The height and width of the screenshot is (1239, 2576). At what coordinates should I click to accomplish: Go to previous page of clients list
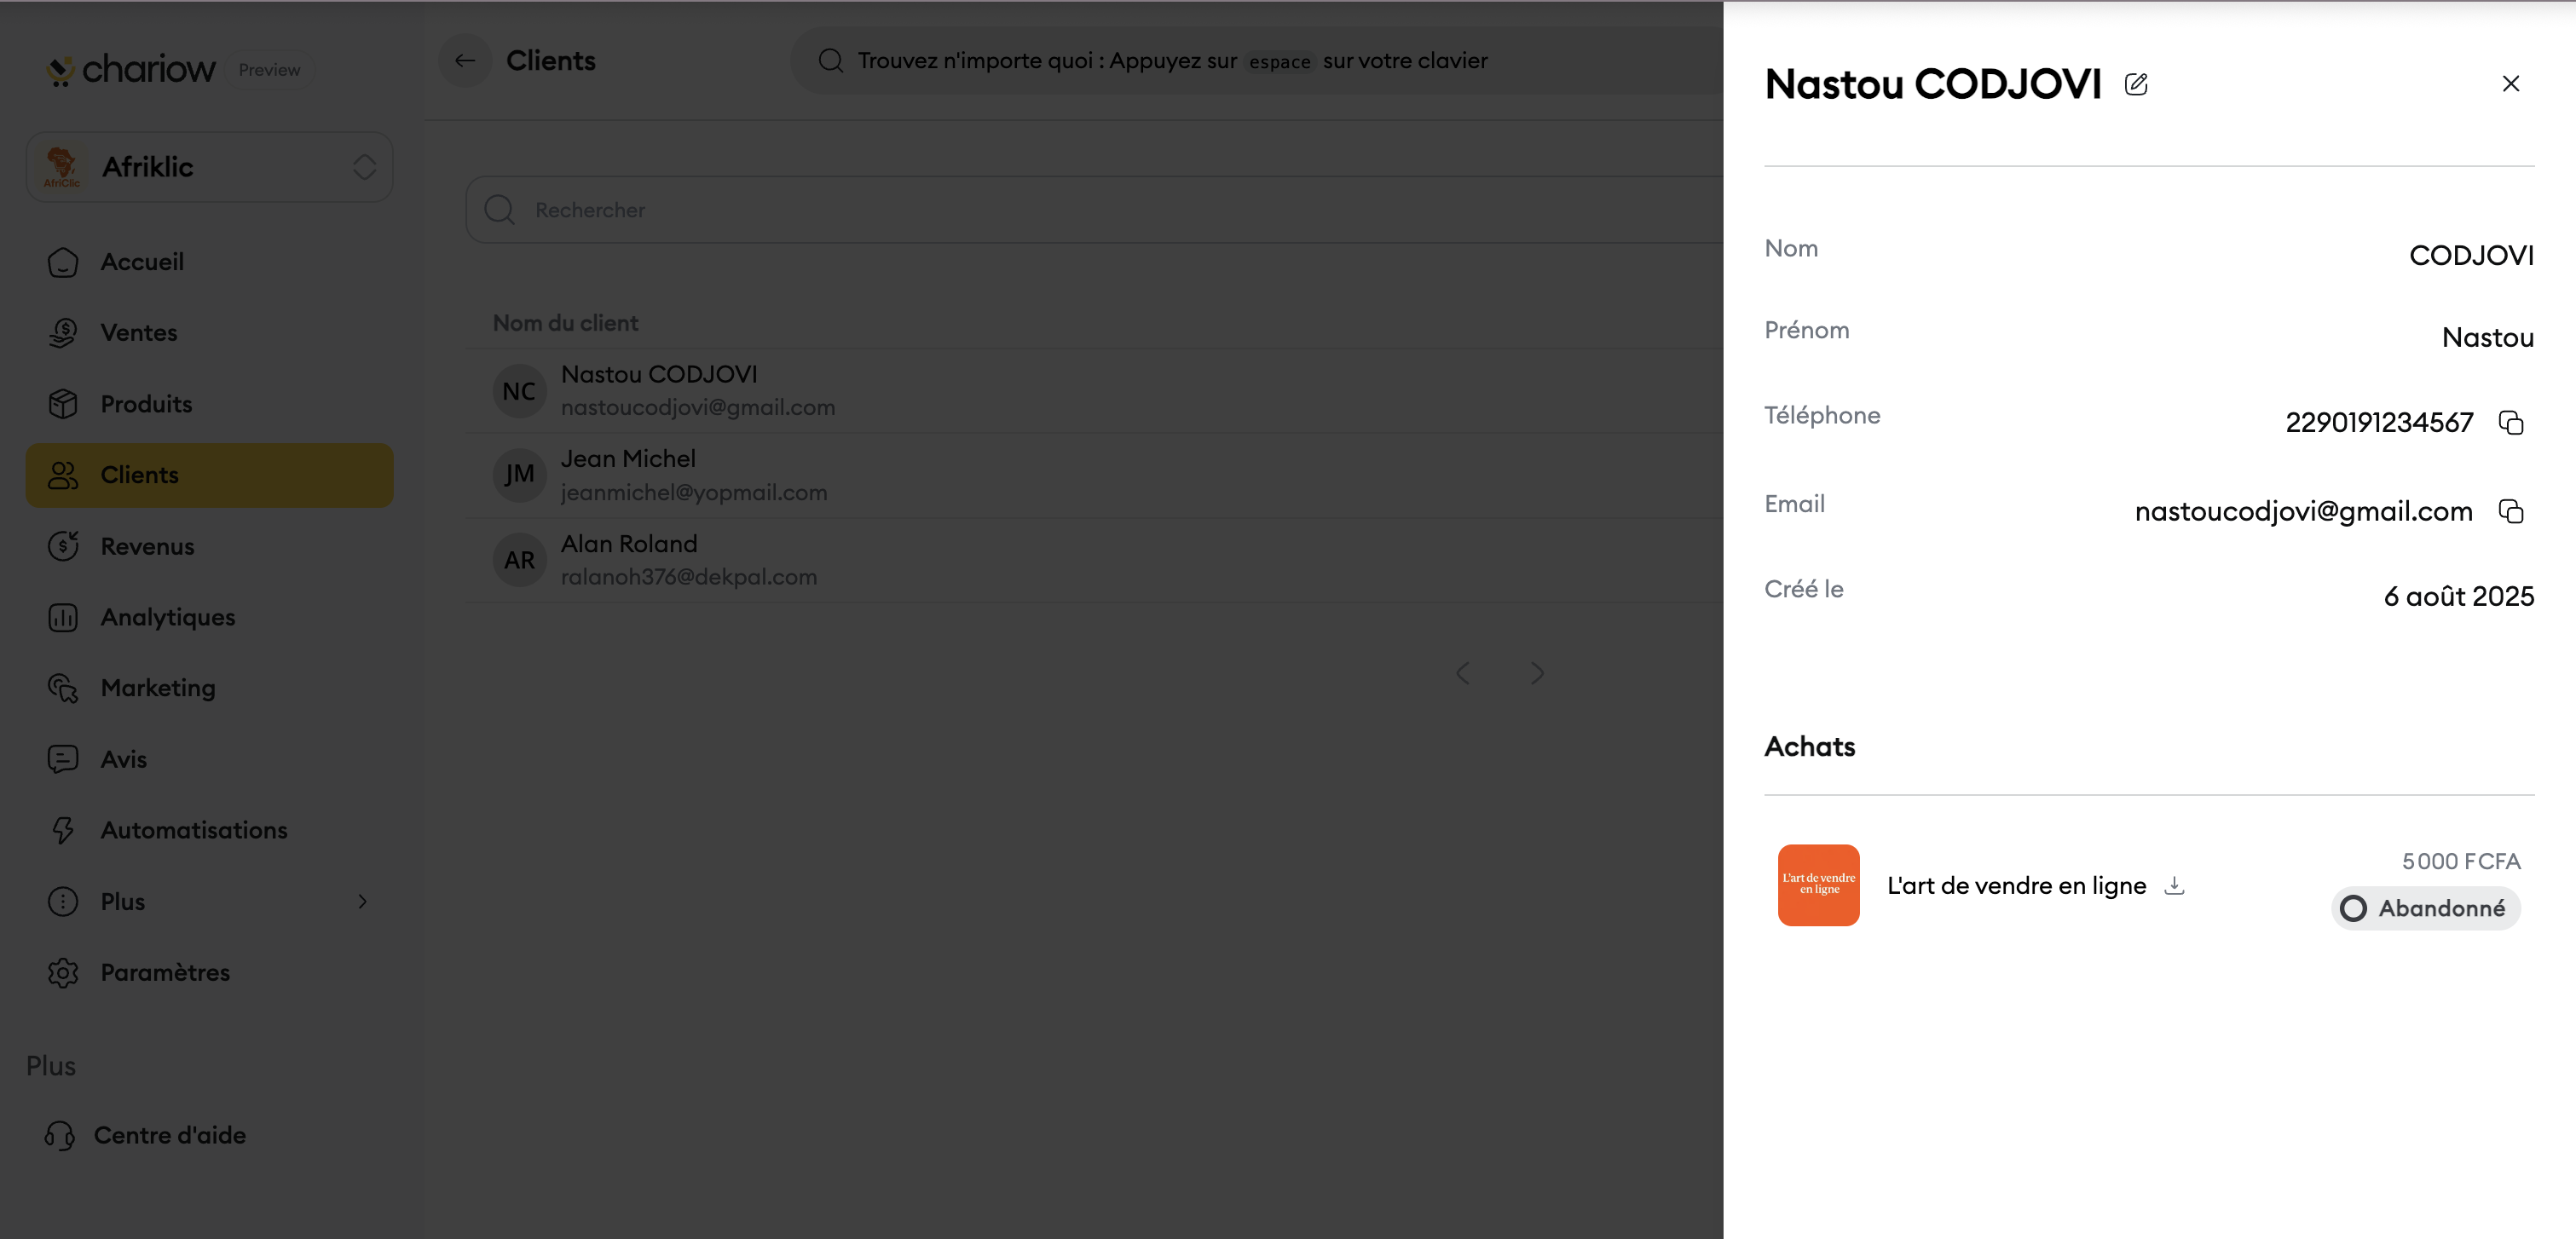pyautogui.click(x=1463, y=673)
